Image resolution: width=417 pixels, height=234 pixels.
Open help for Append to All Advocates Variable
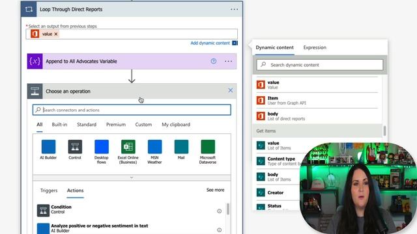click(213, 61)
